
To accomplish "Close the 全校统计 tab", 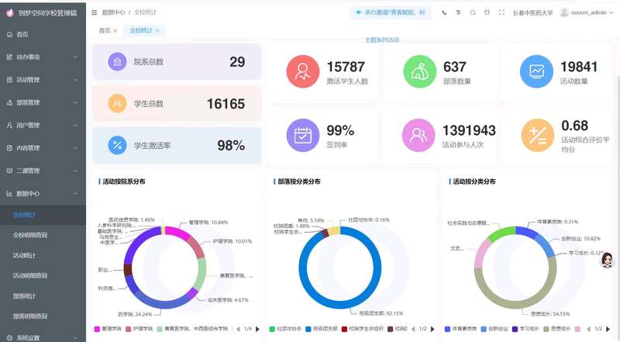I will tap(157, 31).
